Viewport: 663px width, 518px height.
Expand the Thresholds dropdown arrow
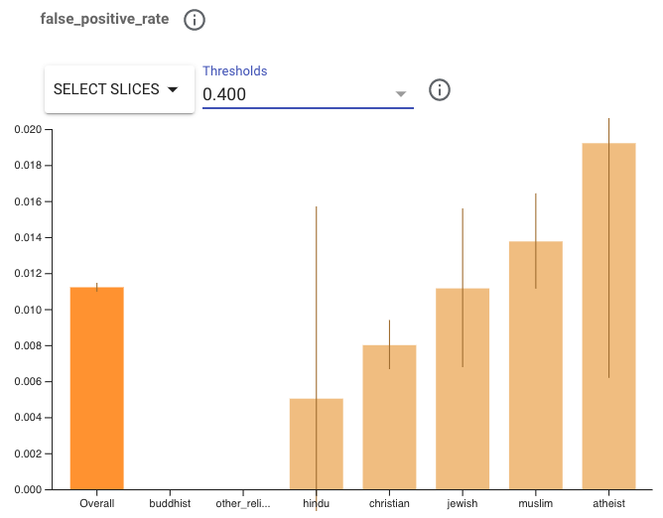[401, 94]
